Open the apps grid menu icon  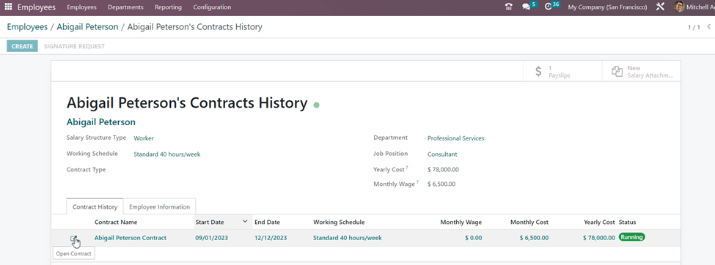point(8,7)
